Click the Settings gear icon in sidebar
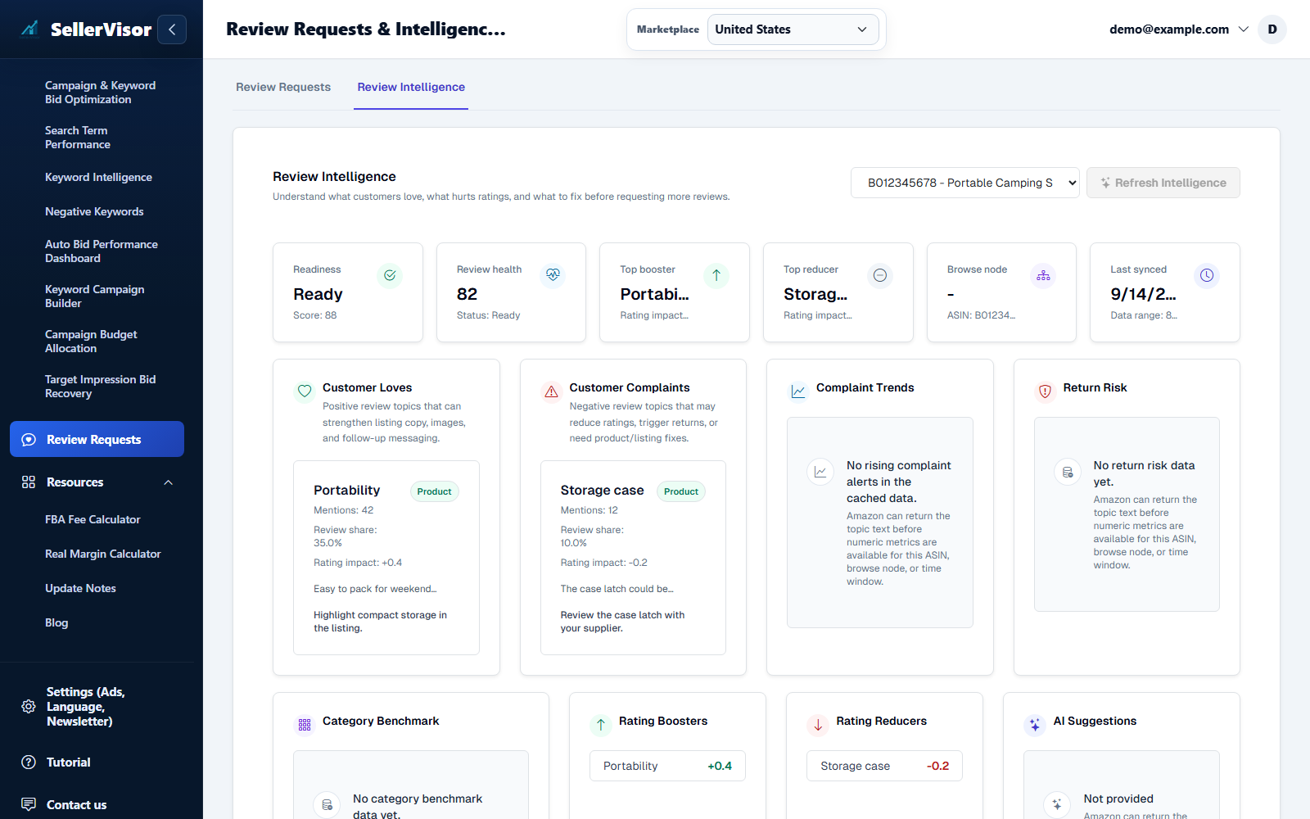 (29, 707)
